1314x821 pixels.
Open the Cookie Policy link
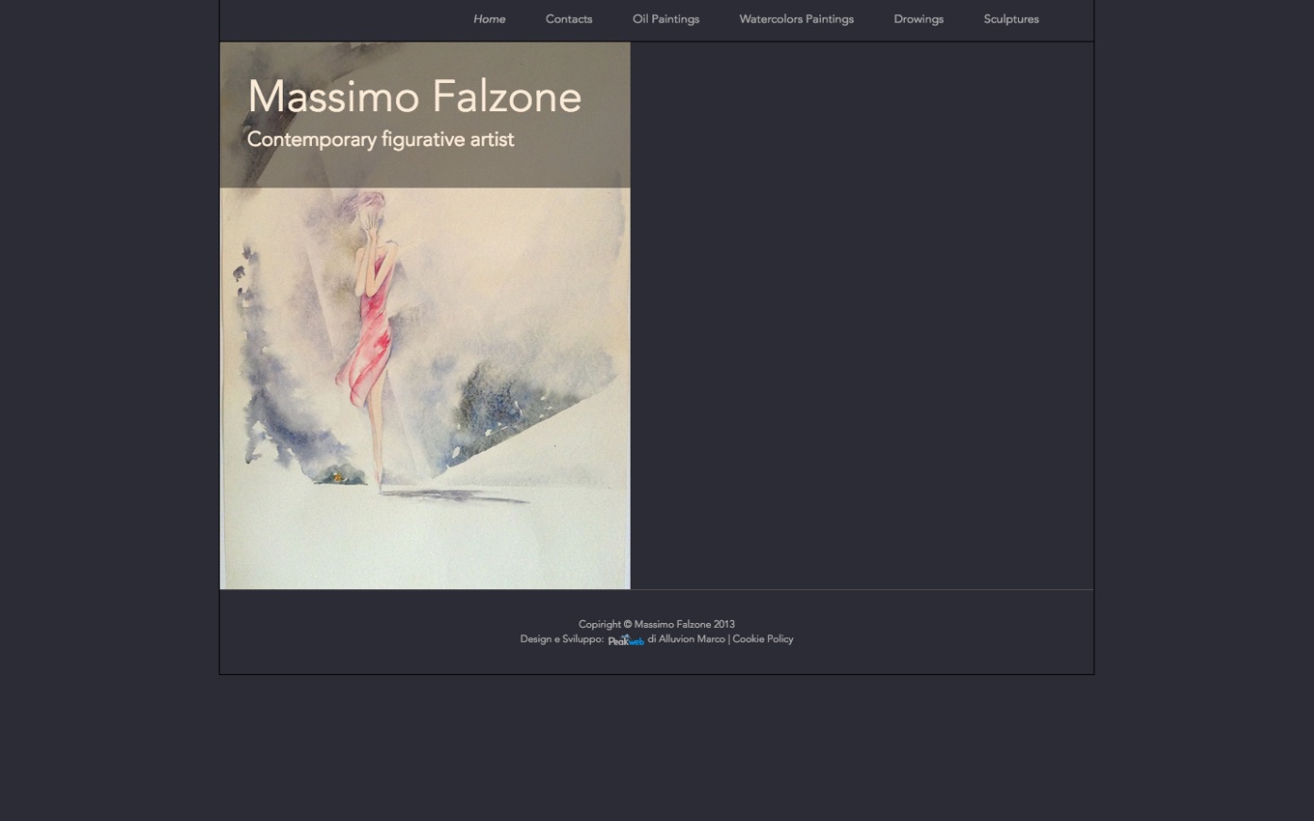pyautogui.click(x=764, y=639)
